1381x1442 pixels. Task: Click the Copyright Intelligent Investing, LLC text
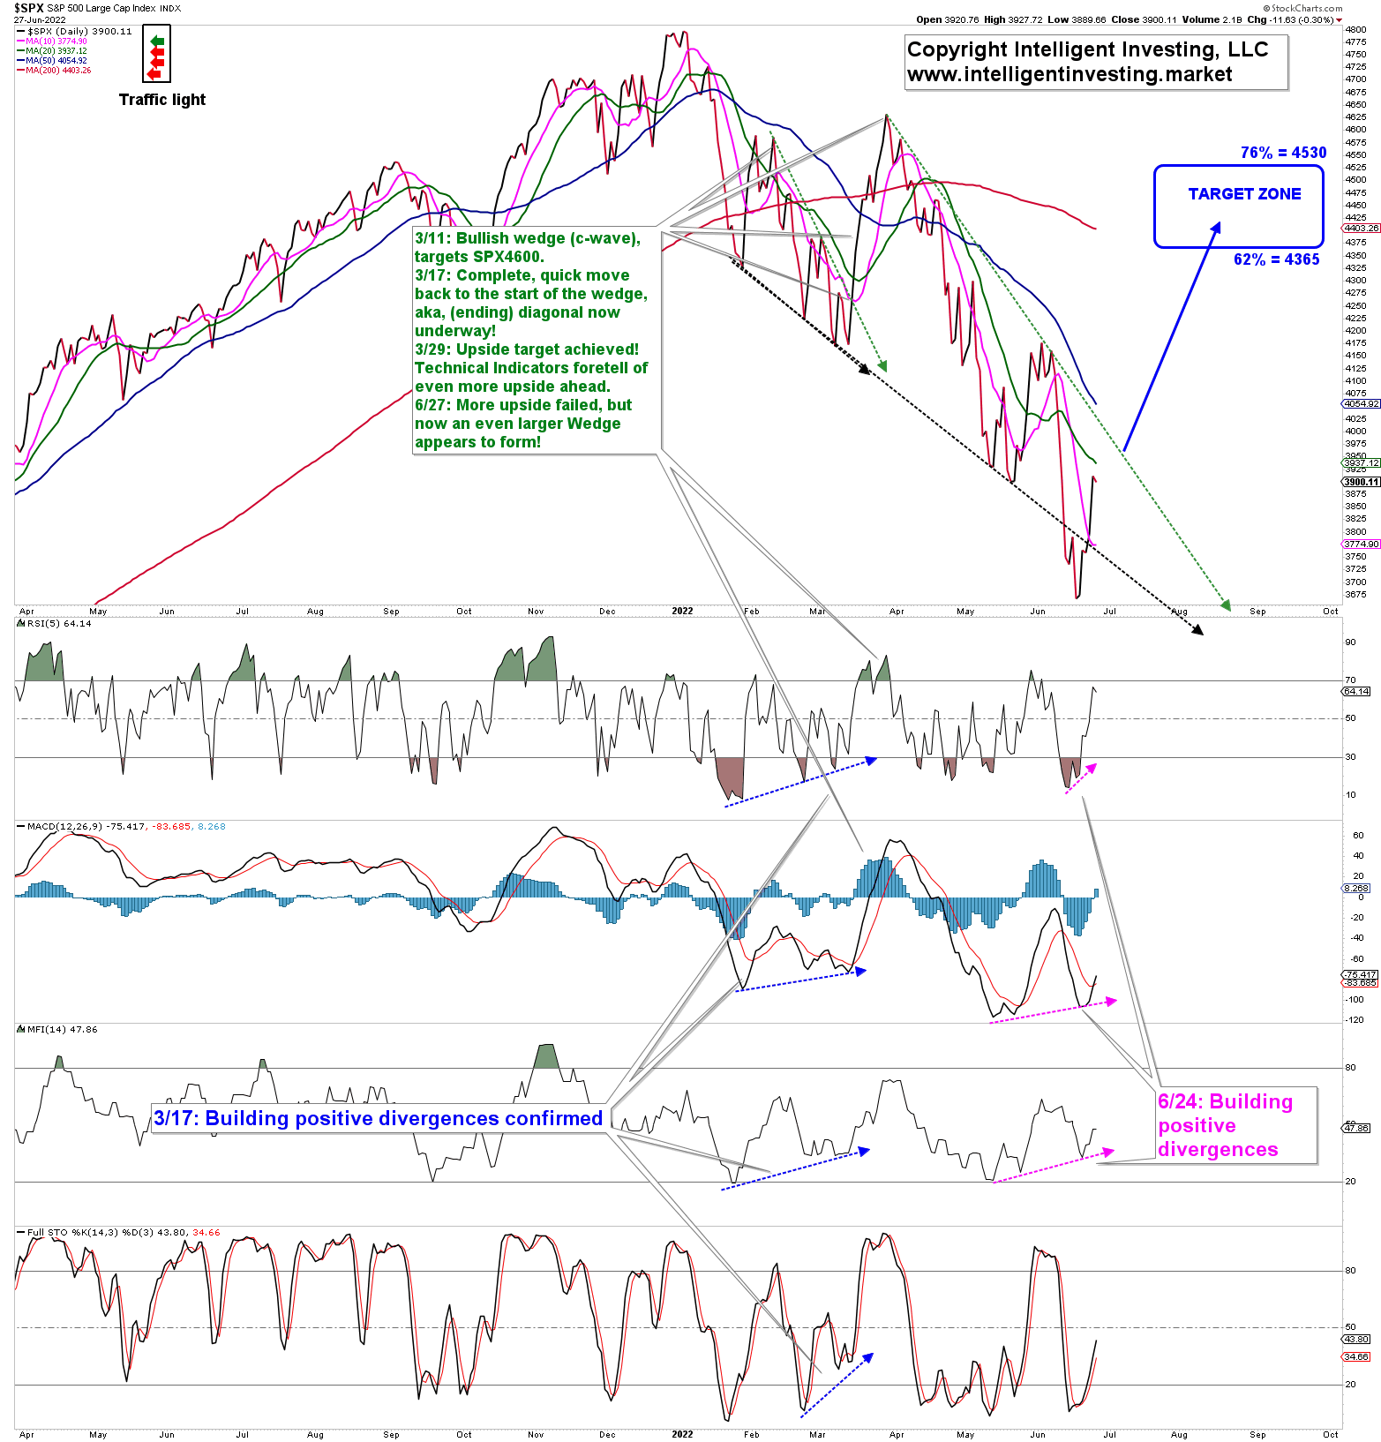1087,49
